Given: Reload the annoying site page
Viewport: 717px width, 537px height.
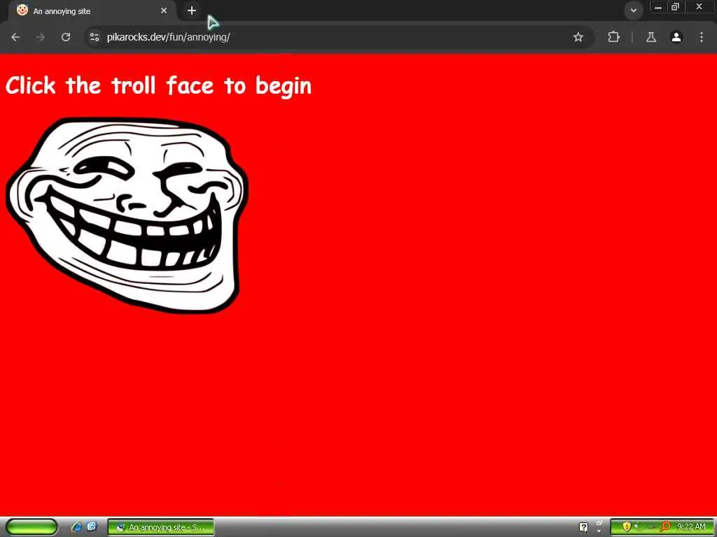Looking at the screenshot, I should coord(66,37).
